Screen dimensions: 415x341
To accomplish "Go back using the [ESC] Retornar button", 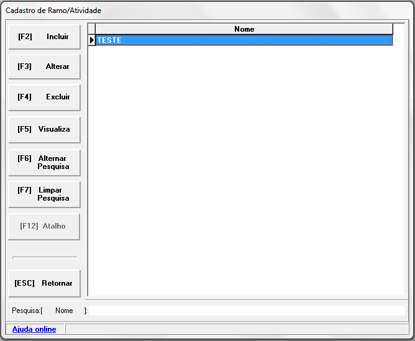I will tap(44, 283).
